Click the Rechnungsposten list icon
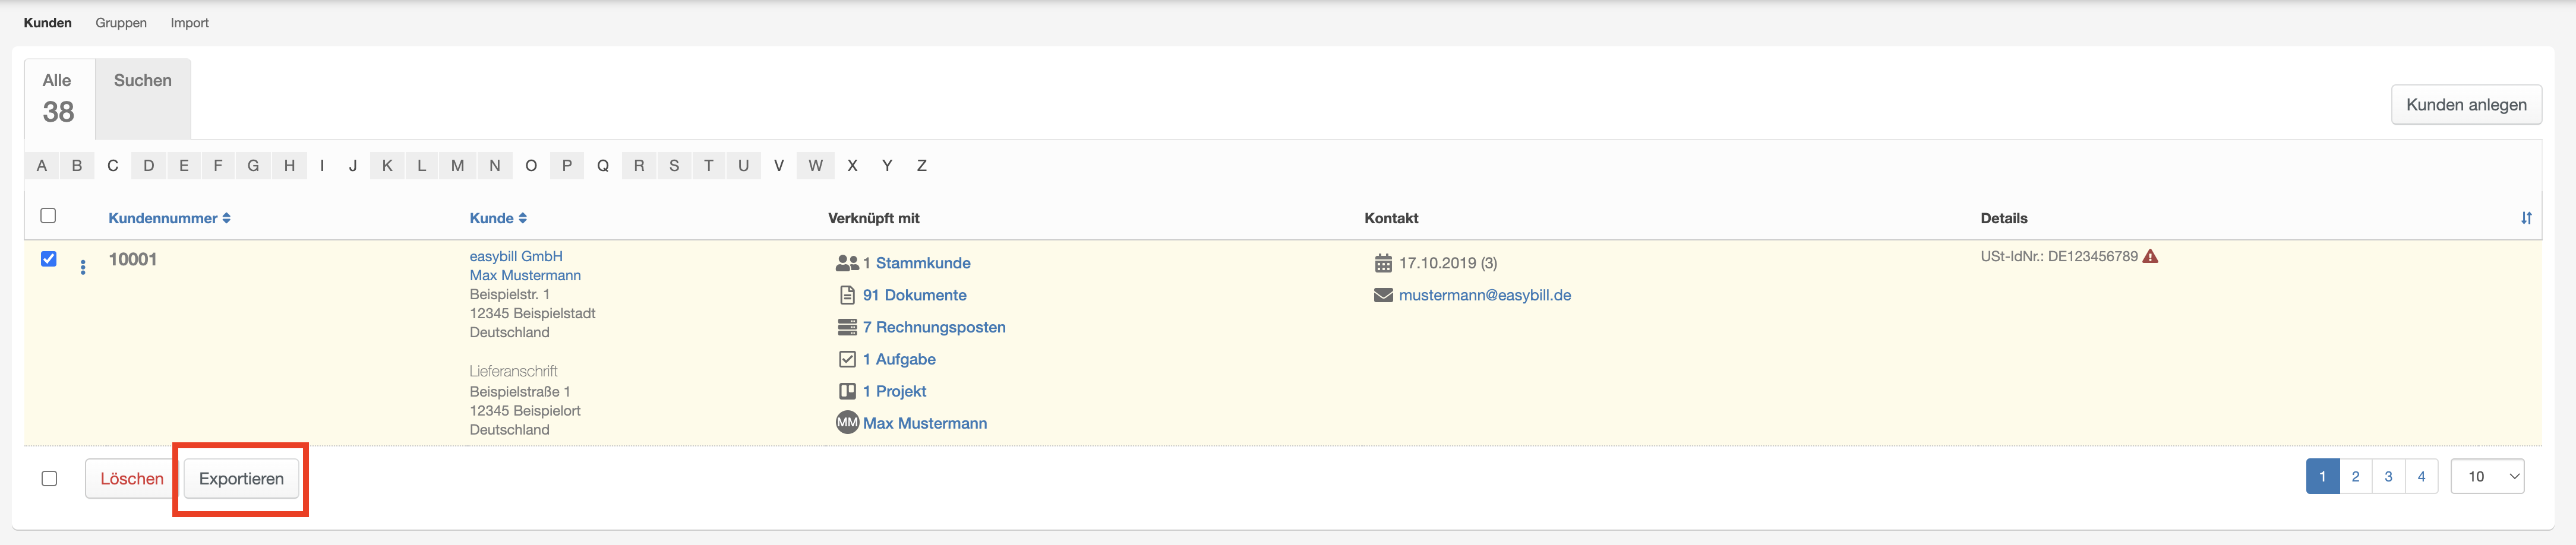 pos(847,327)
